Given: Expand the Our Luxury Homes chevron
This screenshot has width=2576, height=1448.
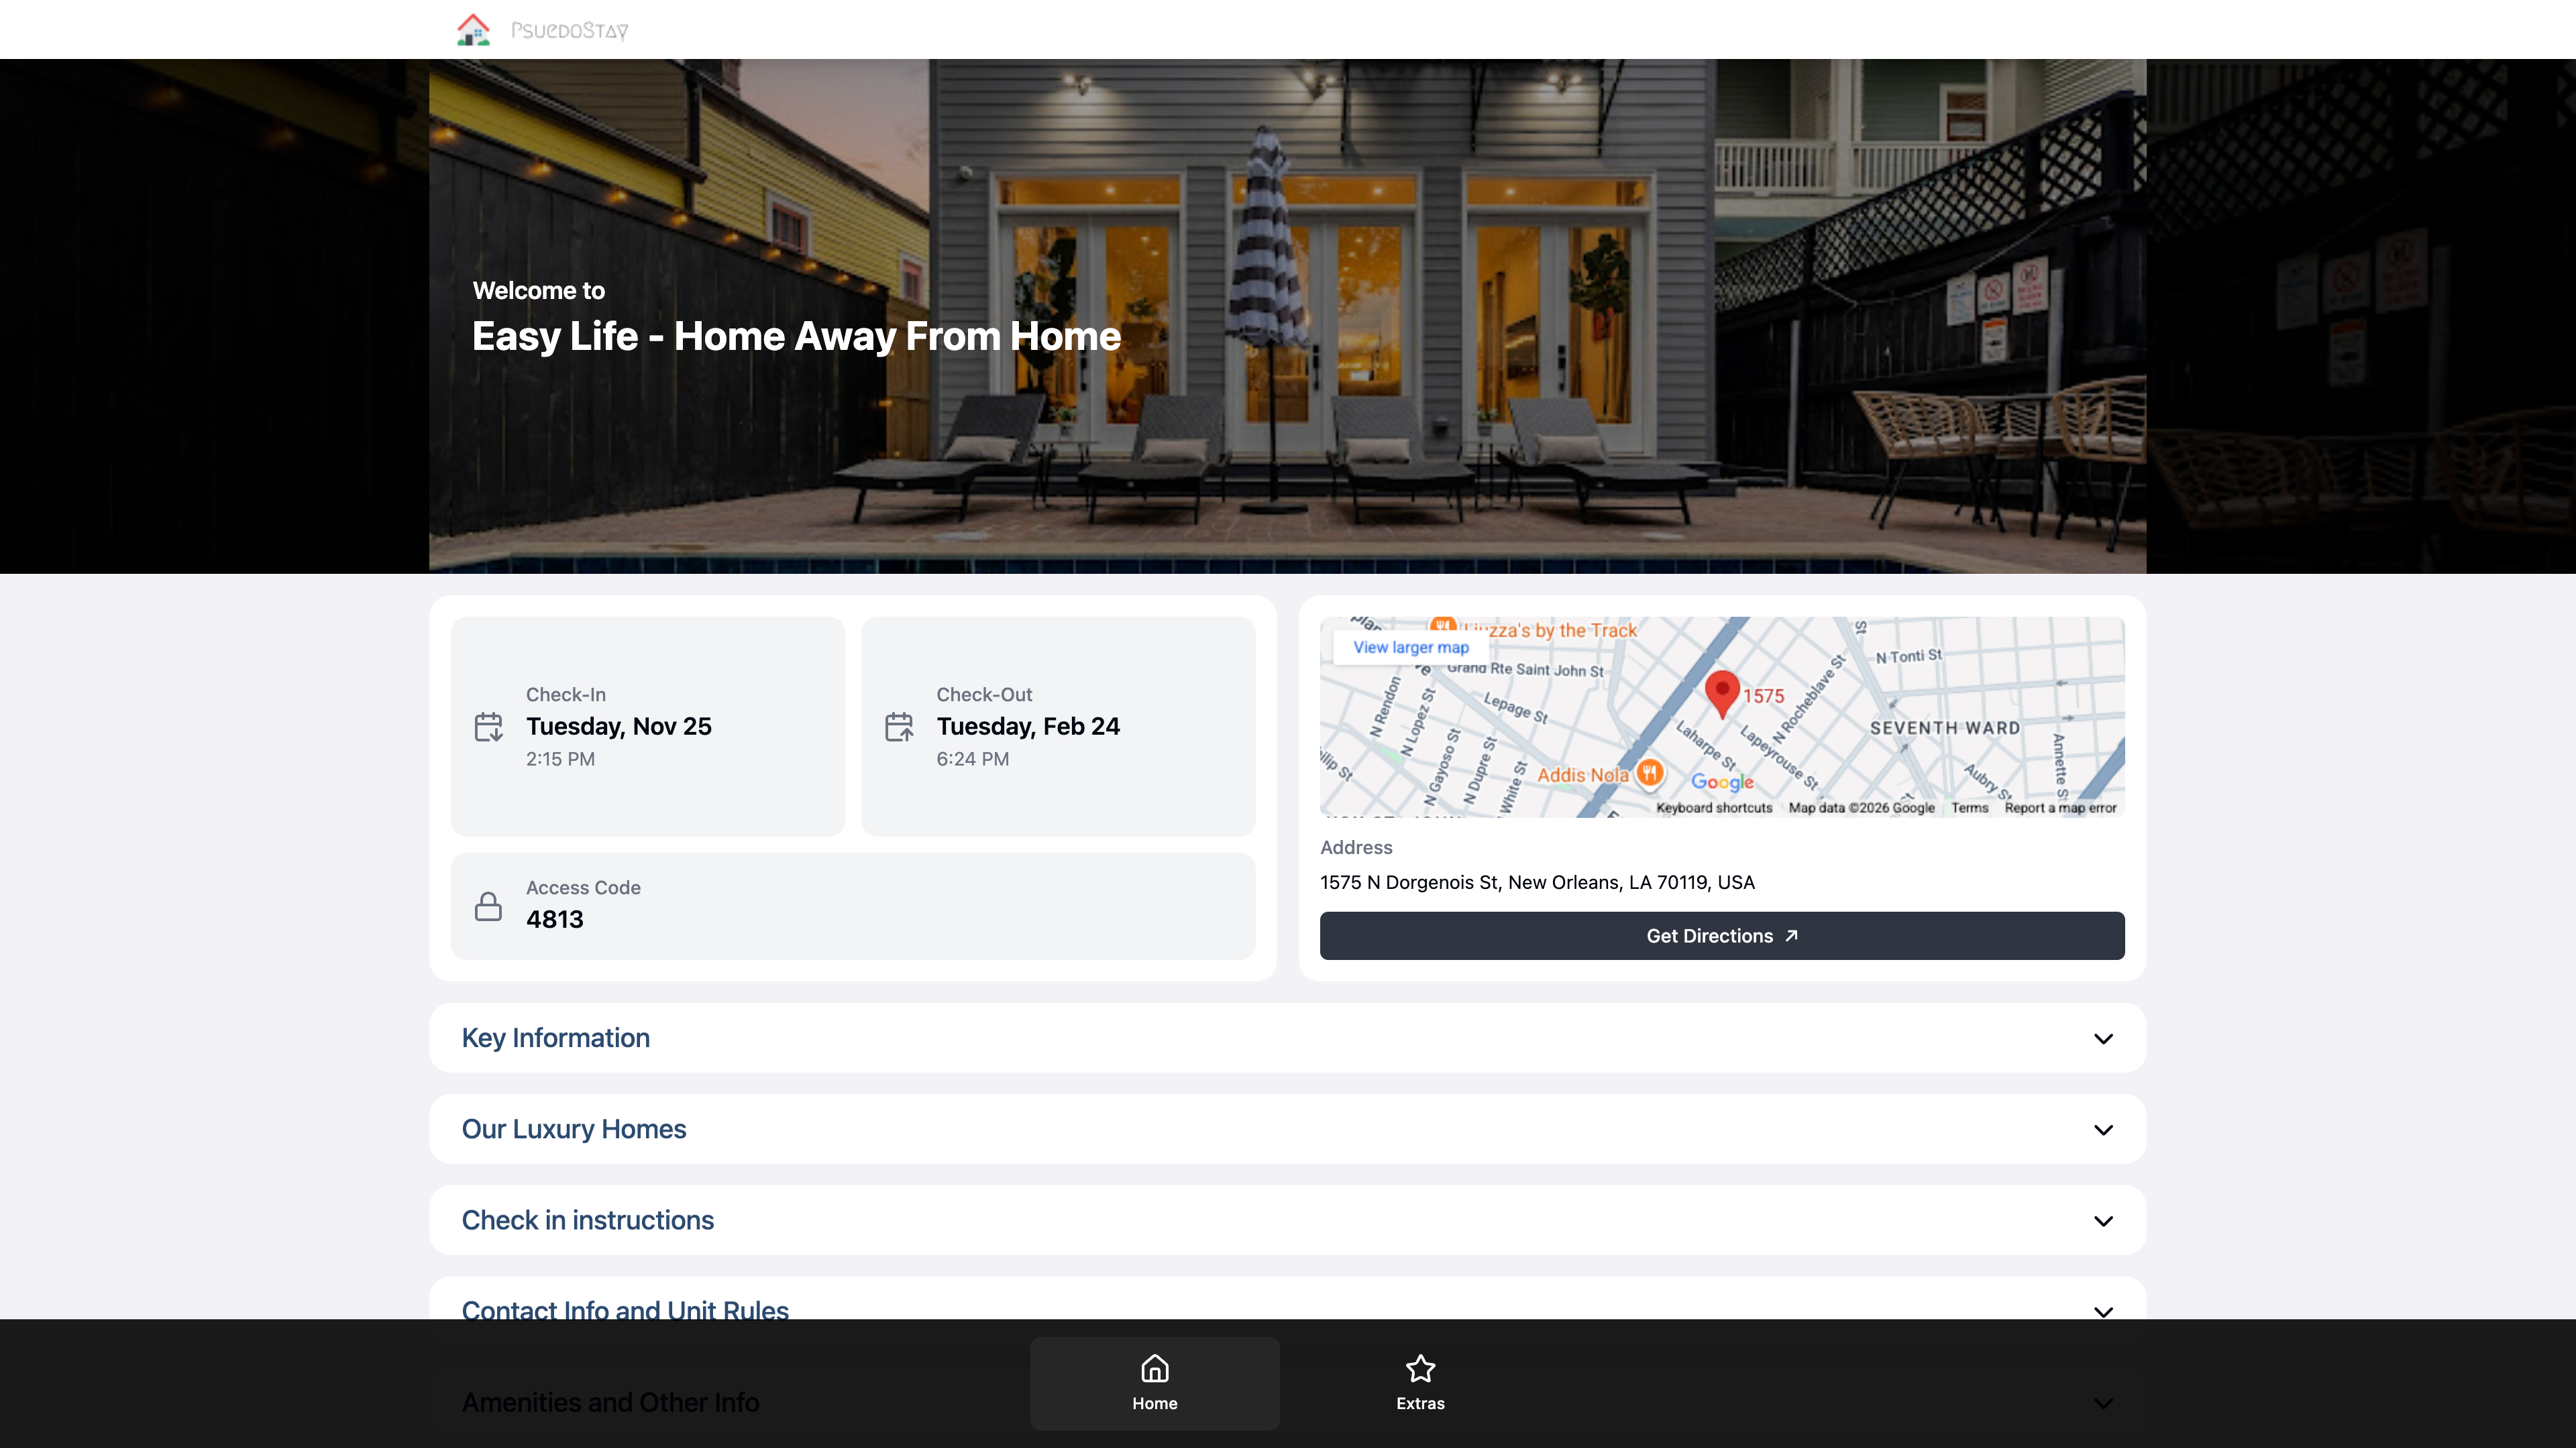Looking at the screenshot, I should coord(2103,1130).
